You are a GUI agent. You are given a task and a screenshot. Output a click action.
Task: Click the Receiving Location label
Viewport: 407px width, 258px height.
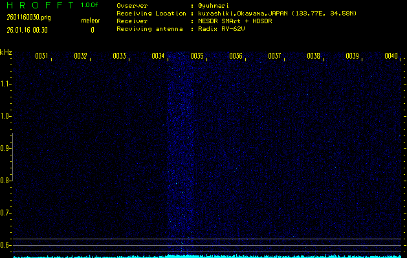pyautogui.click(x=151, y=14)
